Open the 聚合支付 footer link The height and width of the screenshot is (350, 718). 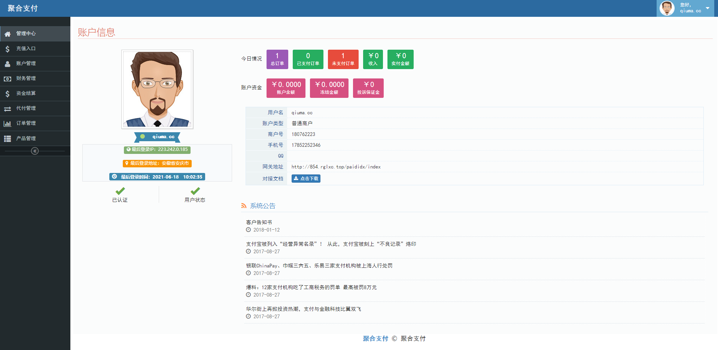(375, 338)
